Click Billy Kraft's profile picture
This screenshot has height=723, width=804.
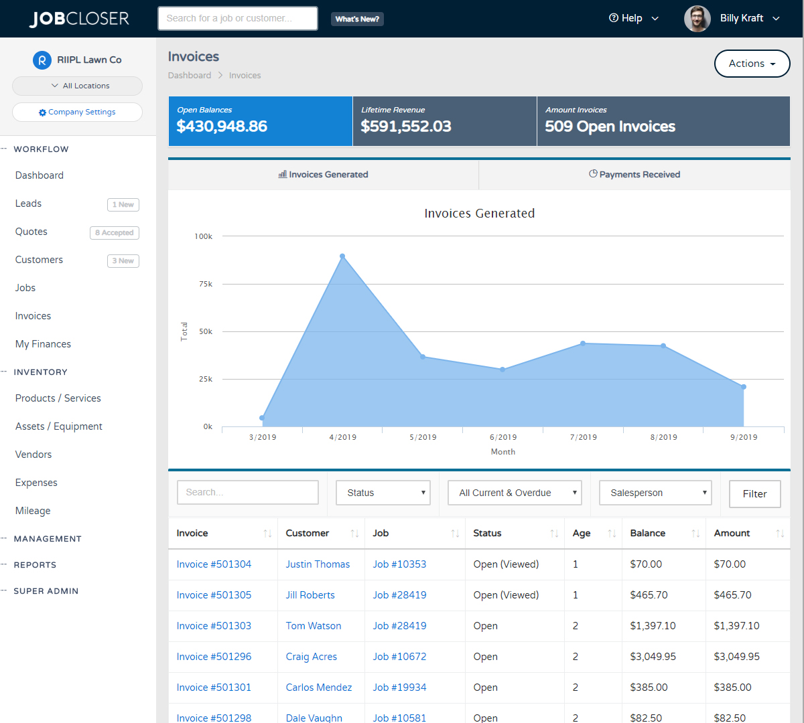pyautogui.click(x=697, y=18)
